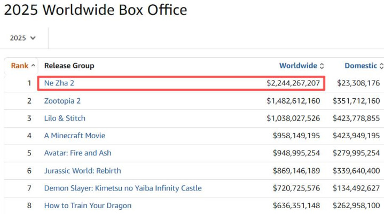Sort by the Rank column header
Screen dimensions: 384x214
pos(19,66)
